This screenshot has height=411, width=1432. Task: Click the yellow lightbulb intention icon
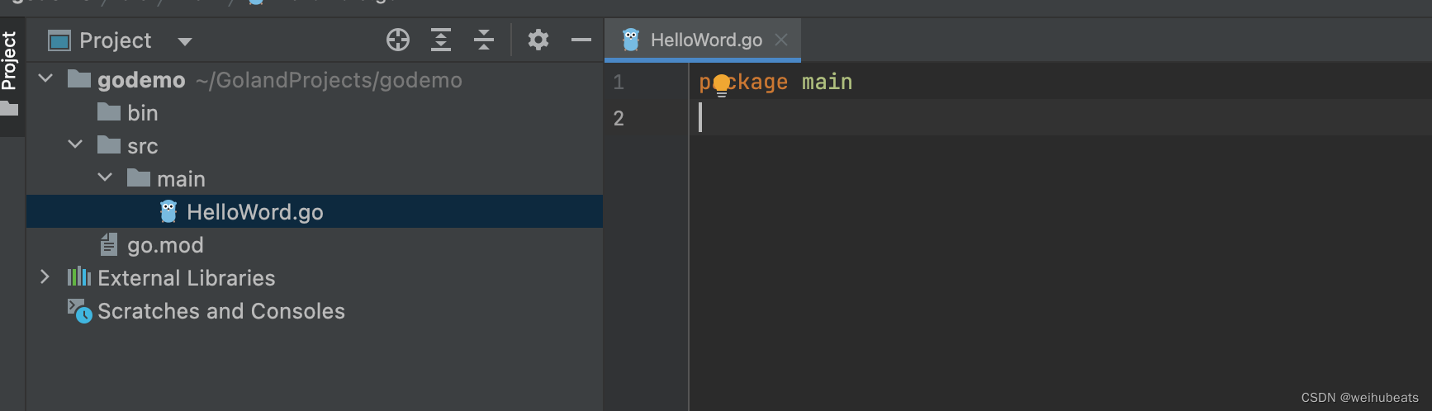pyautogui.click(x=722, y=84)
